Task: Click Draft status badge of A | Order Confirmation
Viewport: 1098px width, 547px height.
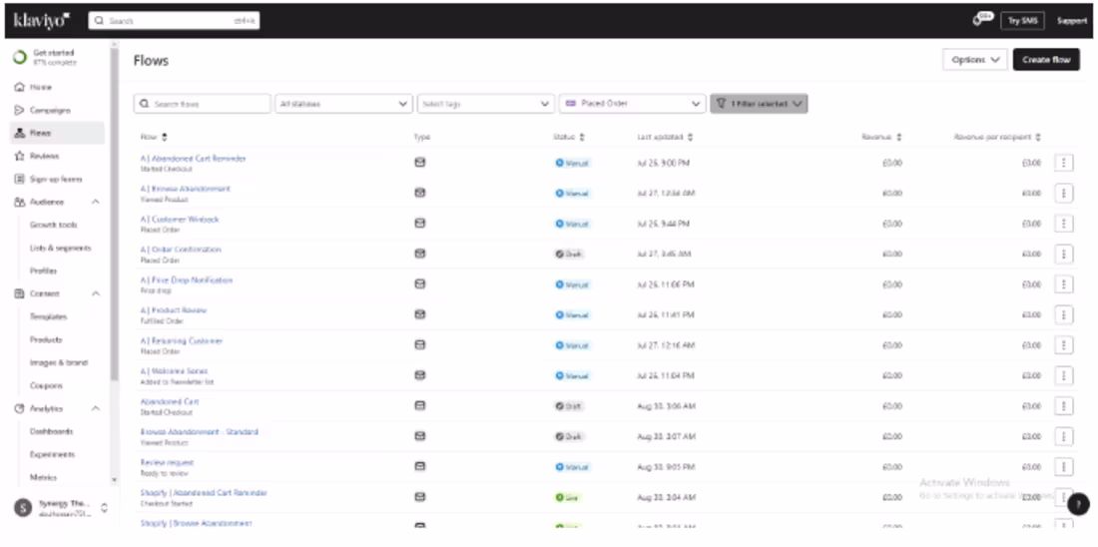Action: coord(569,255)
